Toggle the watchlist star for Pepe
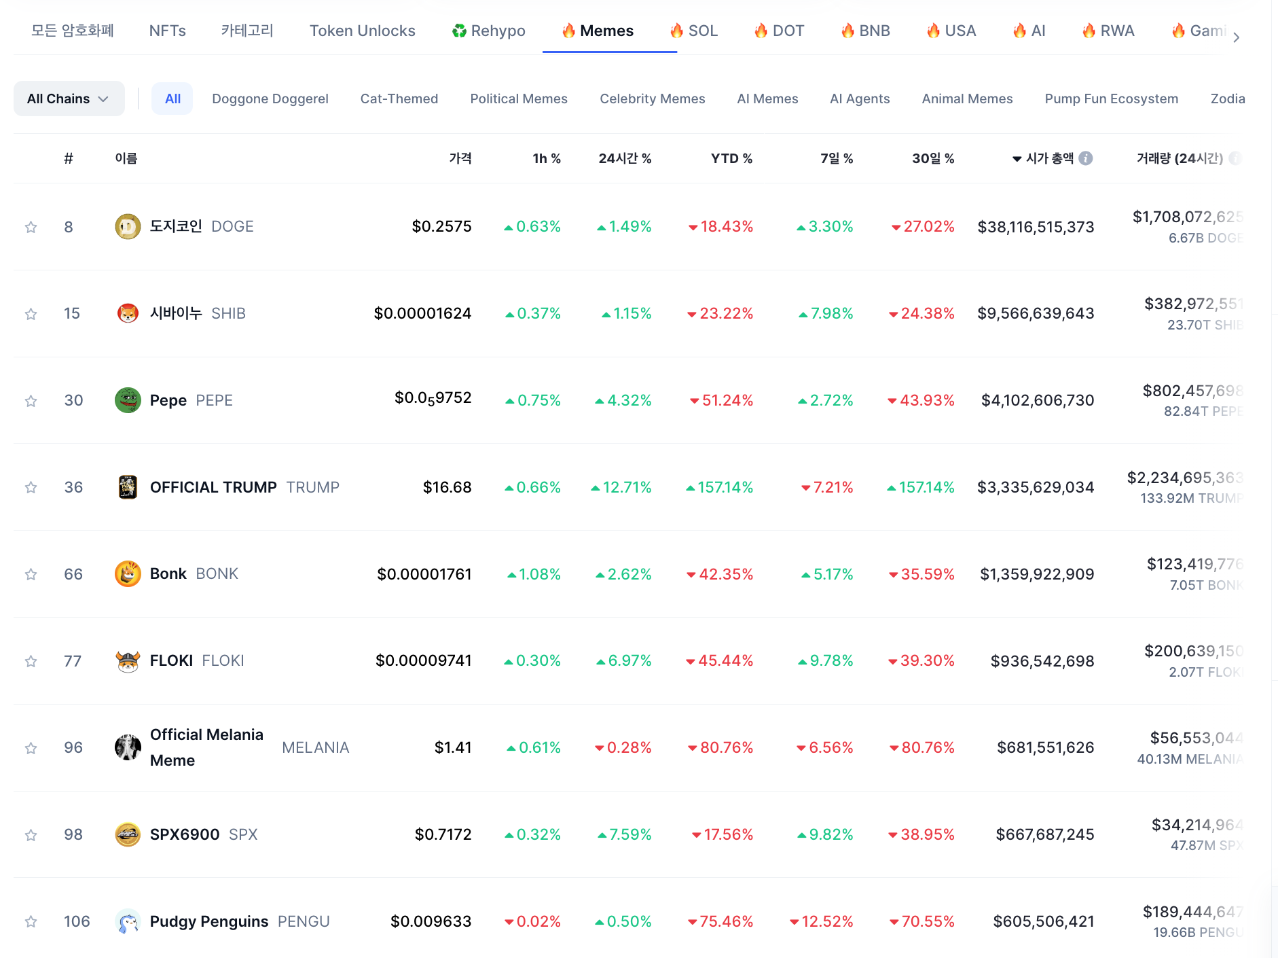 point(31,401)
